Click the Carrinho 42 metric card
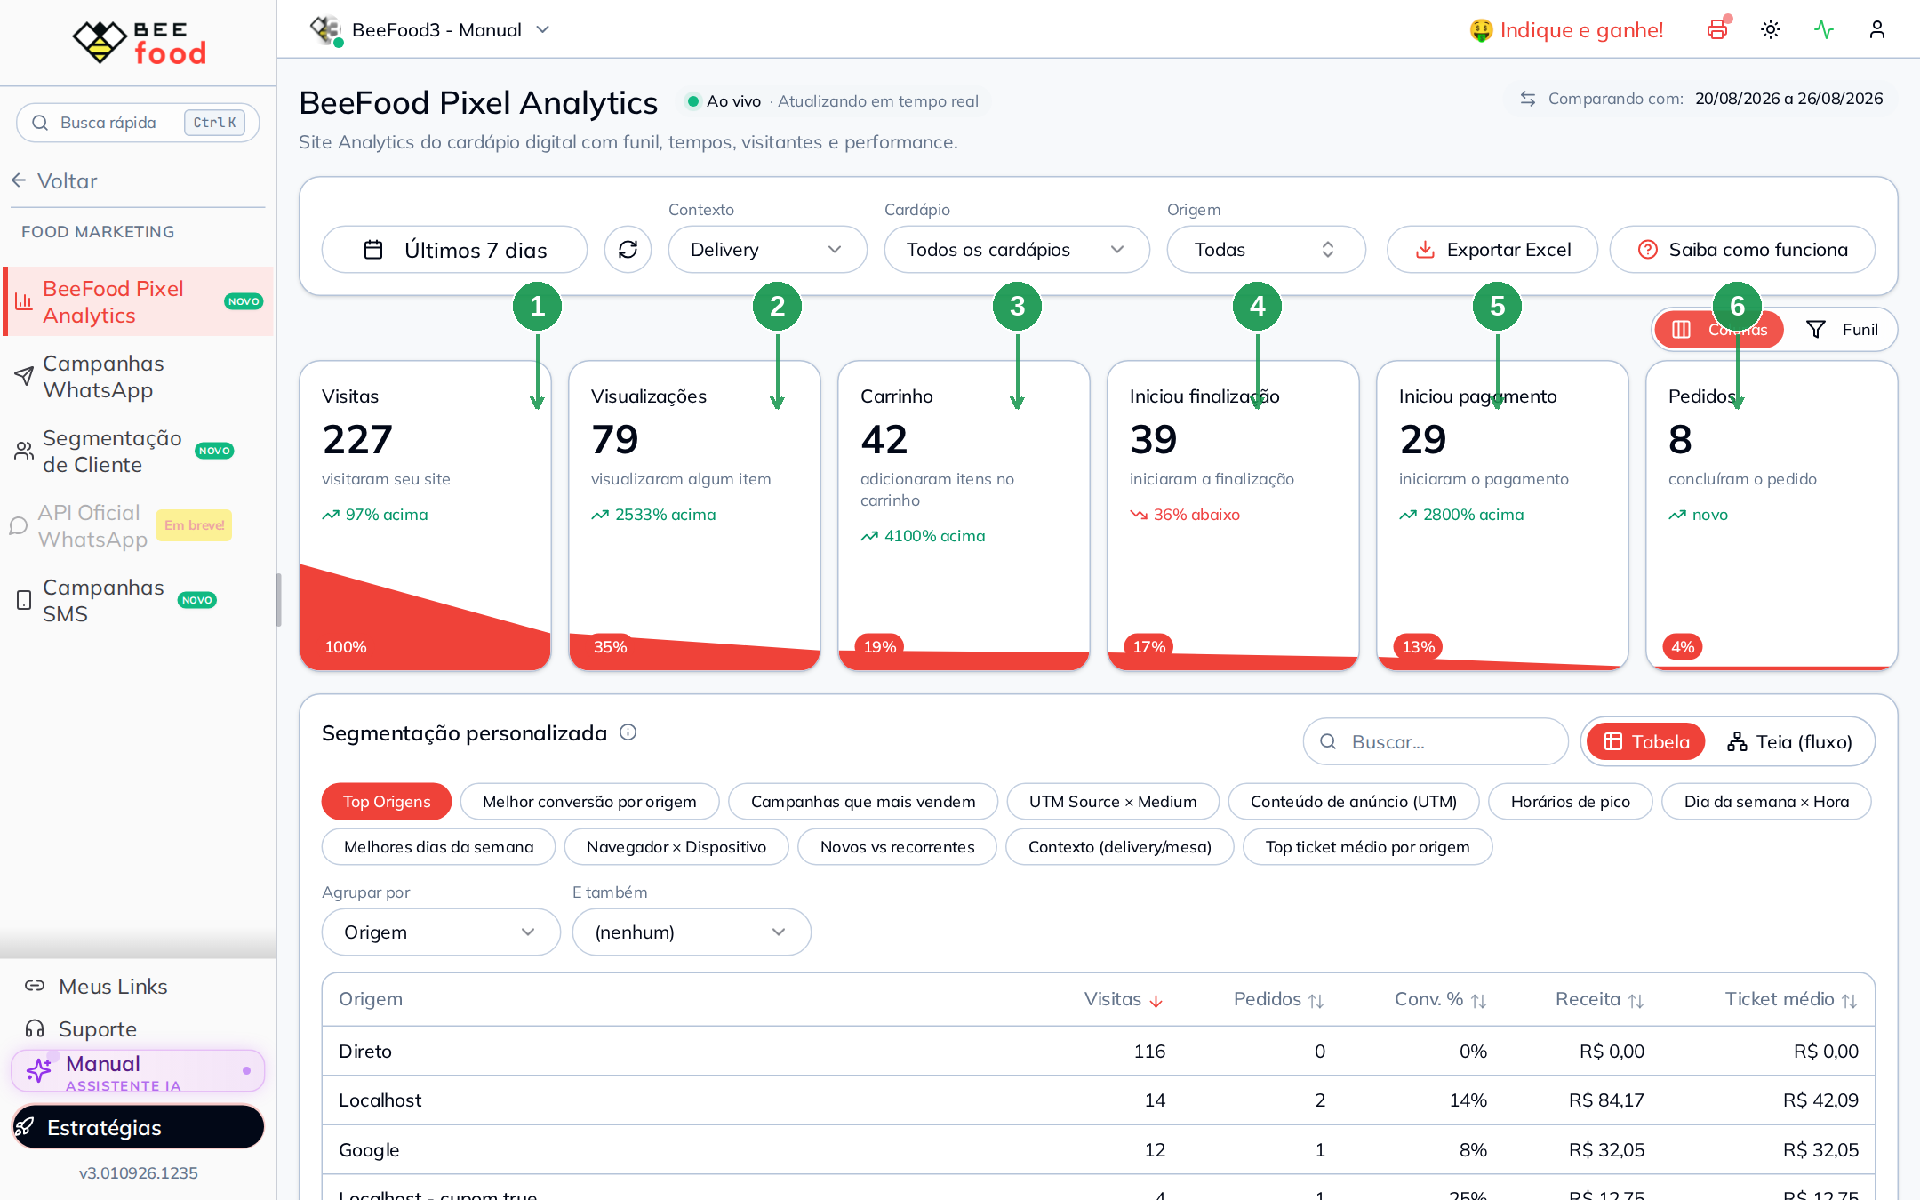 (x=964, y=516)
